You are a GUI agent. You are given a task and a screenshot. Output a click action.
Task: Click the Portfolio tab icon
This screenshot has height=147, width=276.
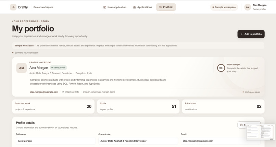(160, 7)
